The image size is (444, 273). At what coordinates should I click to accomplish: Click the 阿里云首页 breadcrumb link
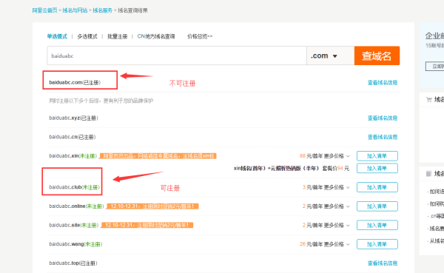(44, 10)
